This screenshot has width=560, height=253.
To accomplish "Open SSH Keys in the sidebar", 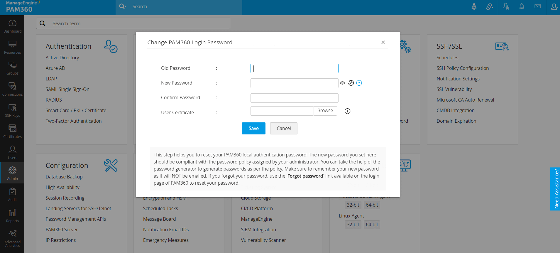I will click(12, 110).
